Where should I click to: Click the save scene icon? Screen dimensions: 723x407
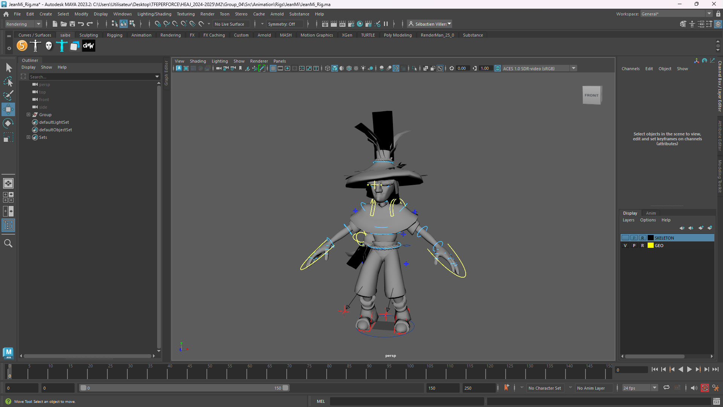point(72,24)
